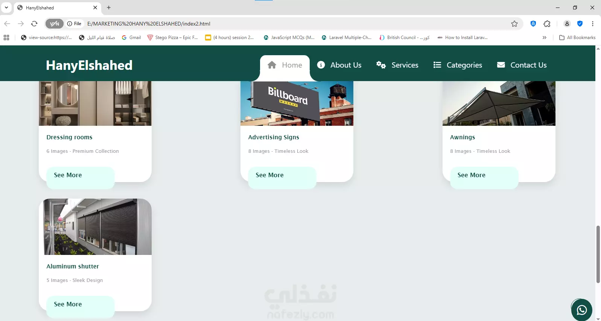Expand hidden bookmarks with the double chevron

tap(544, 38)
